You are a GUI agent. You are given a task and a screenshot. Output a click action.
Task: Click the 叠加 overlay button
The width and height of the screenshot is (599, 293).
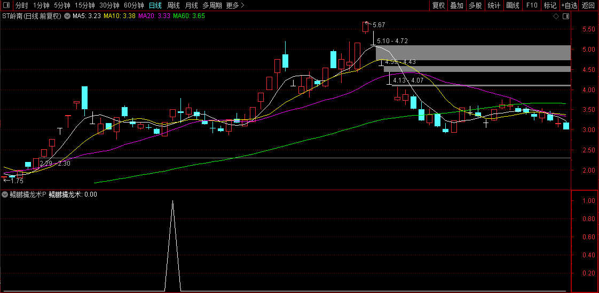[x=457, y=5]
